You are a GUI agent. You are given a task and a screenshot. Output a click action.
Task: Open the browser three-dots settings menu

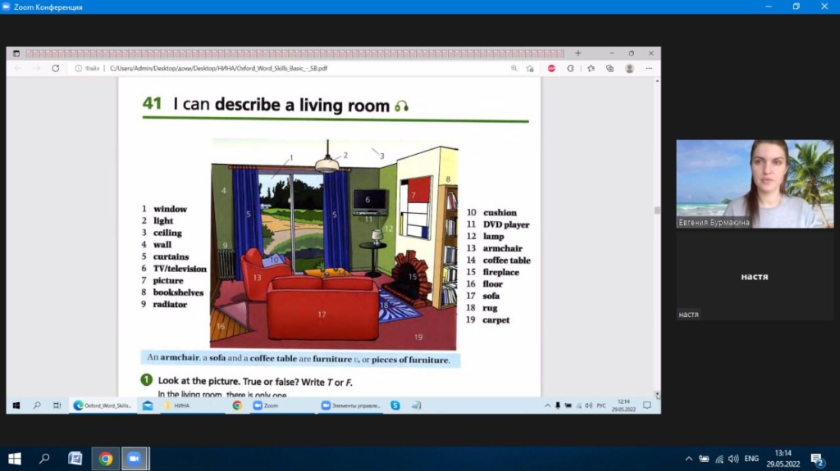(649, 69)
